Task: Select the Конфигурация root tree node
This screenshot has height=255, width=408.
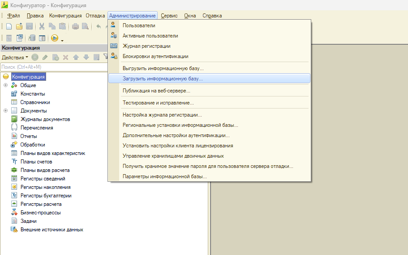Action: 28,77
